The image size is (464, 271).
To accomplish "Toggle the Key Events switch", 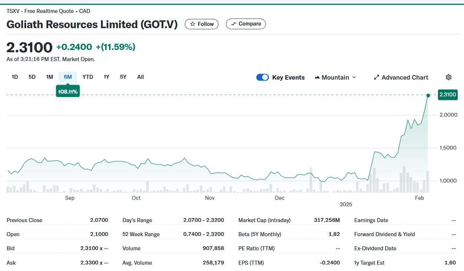I will 263,77.
